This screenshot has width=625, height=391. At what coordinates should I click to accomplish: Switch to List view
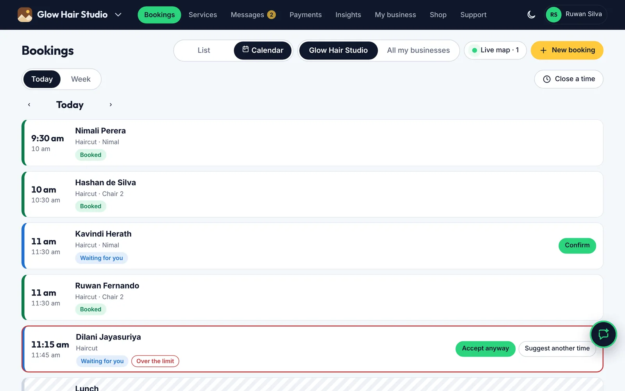pos(204,50)
